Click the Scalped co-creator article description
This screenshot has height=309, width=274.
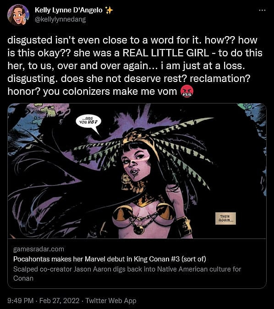(x=127, y=274)
